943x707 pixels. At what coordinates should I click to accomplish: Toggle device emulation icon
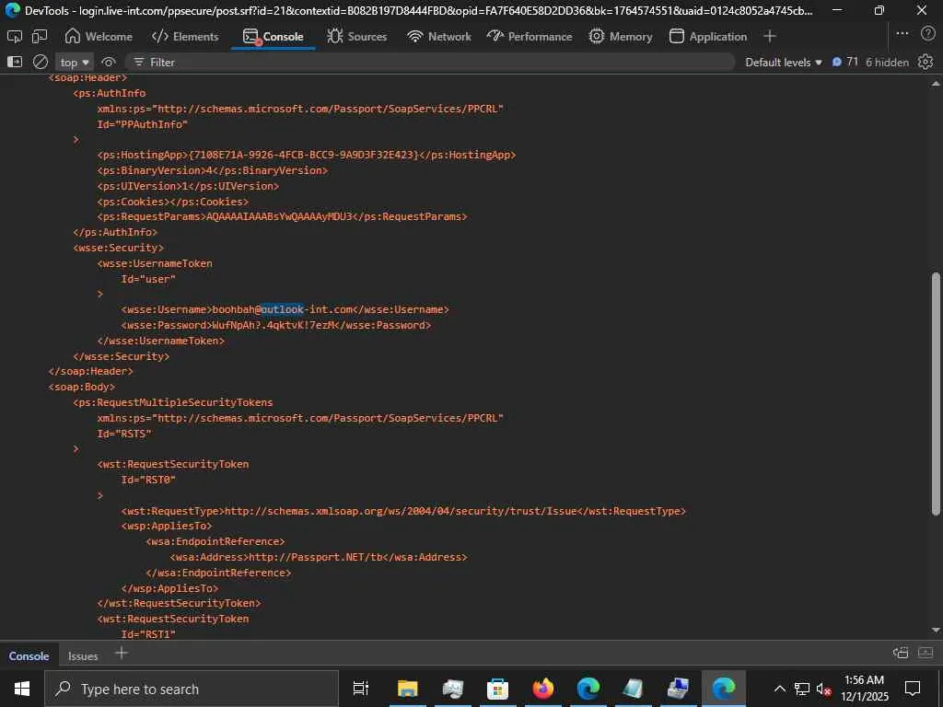tap(40, 37)
